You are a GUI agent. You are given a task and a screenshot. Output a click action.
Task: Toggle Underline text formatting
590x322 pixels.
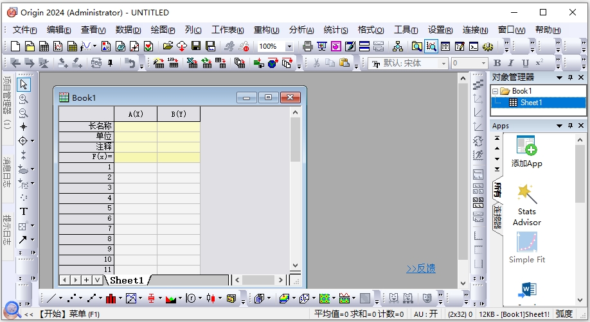pyautogui.click(x=525, y=63)
